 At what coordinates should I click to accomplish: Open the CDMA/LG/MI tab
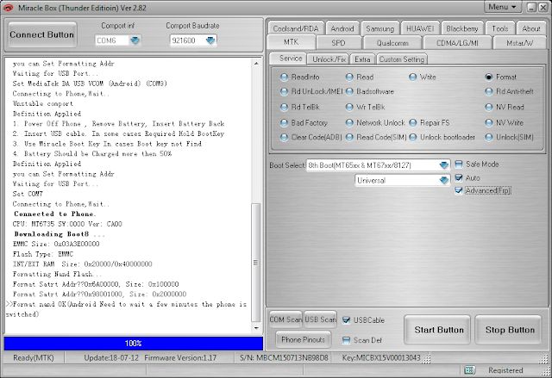[x=457, y=43]
